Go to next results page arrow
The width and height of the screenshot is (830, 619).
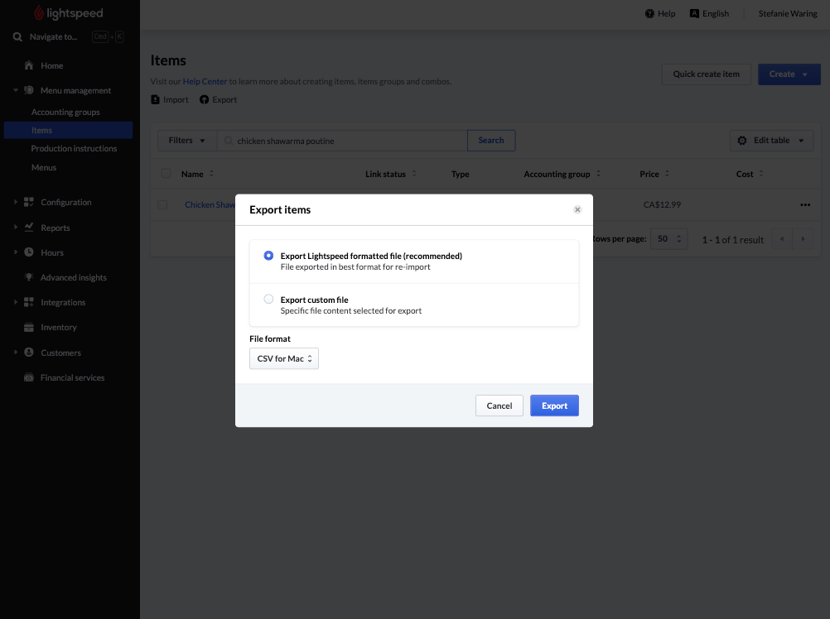click(x=803, y=239)
